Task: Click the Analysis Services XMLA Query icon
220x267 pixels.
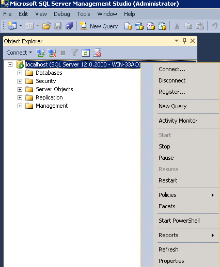Action: [162, 26]
